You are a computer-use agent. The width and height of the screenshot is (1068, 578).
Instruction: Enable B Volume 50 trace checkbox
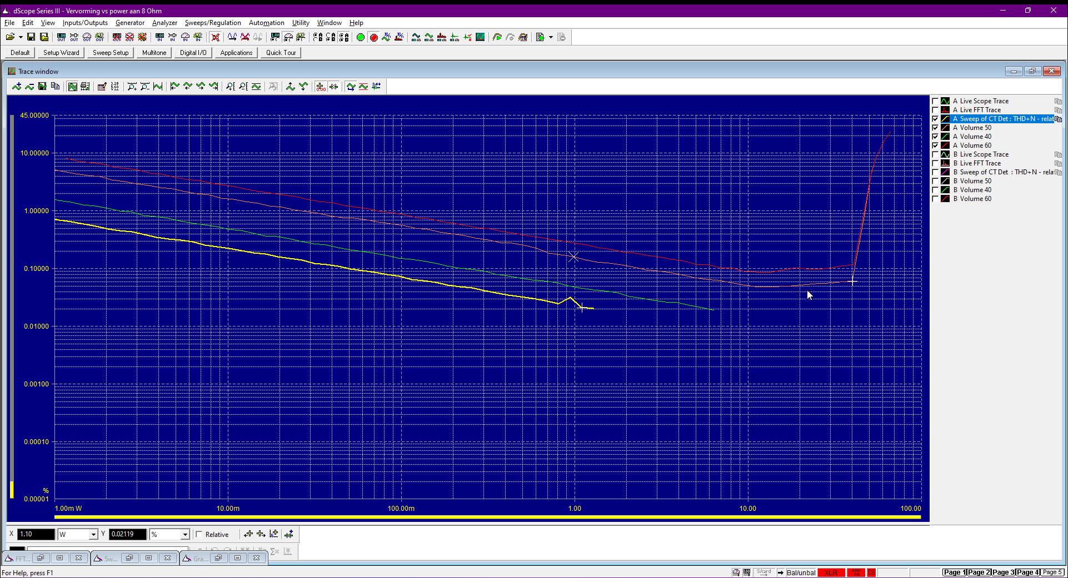(x=935, y=181)
